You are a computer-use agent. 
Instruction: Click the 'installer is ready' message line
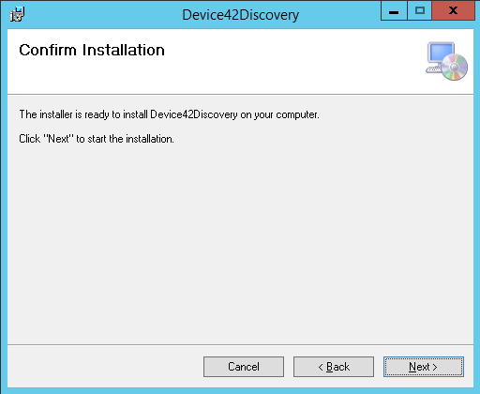click(169, 114)
